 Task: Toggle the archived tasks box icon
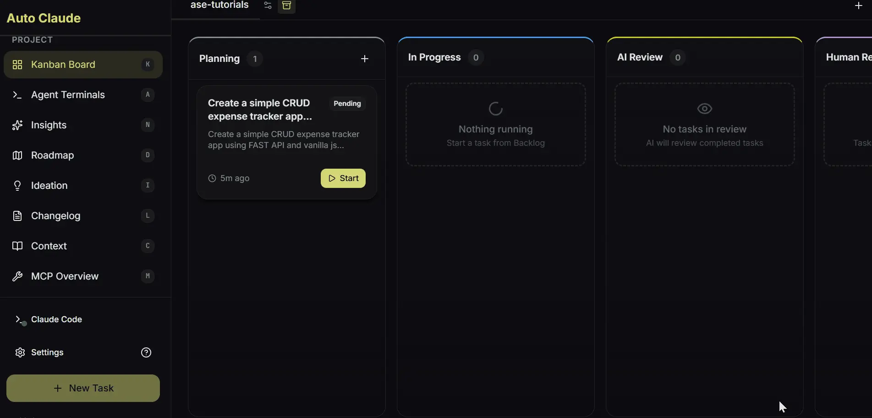click(x=286, y=5)
